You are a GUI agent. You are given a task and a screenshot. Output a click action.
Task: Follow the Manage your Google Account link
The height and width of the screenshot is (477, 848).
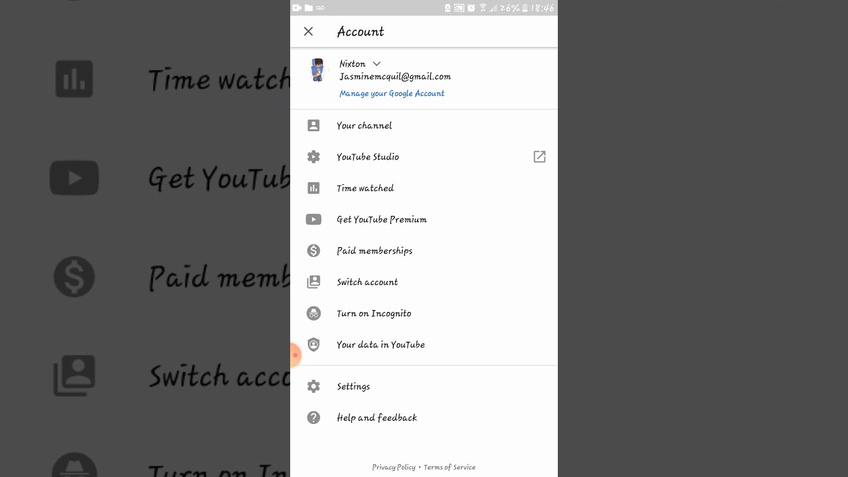(x=392, y=93)
